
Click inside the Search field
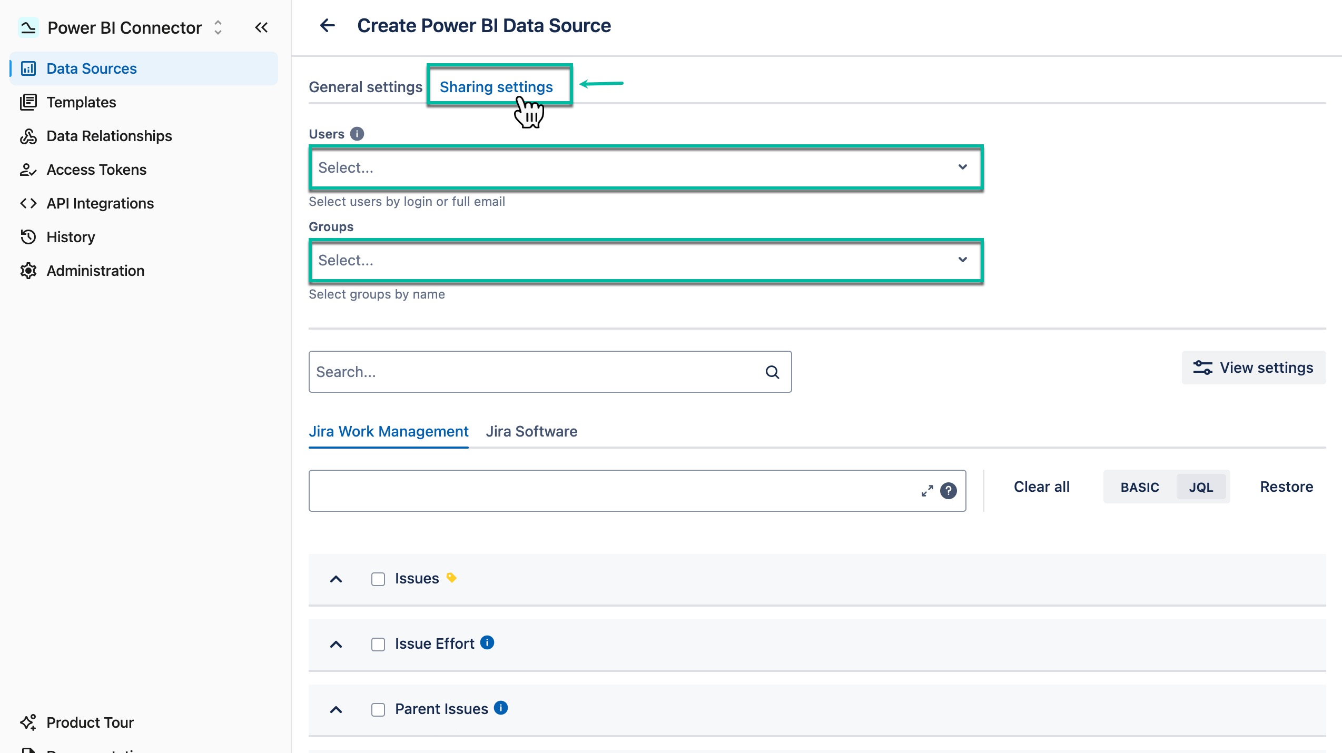point(527,371)
